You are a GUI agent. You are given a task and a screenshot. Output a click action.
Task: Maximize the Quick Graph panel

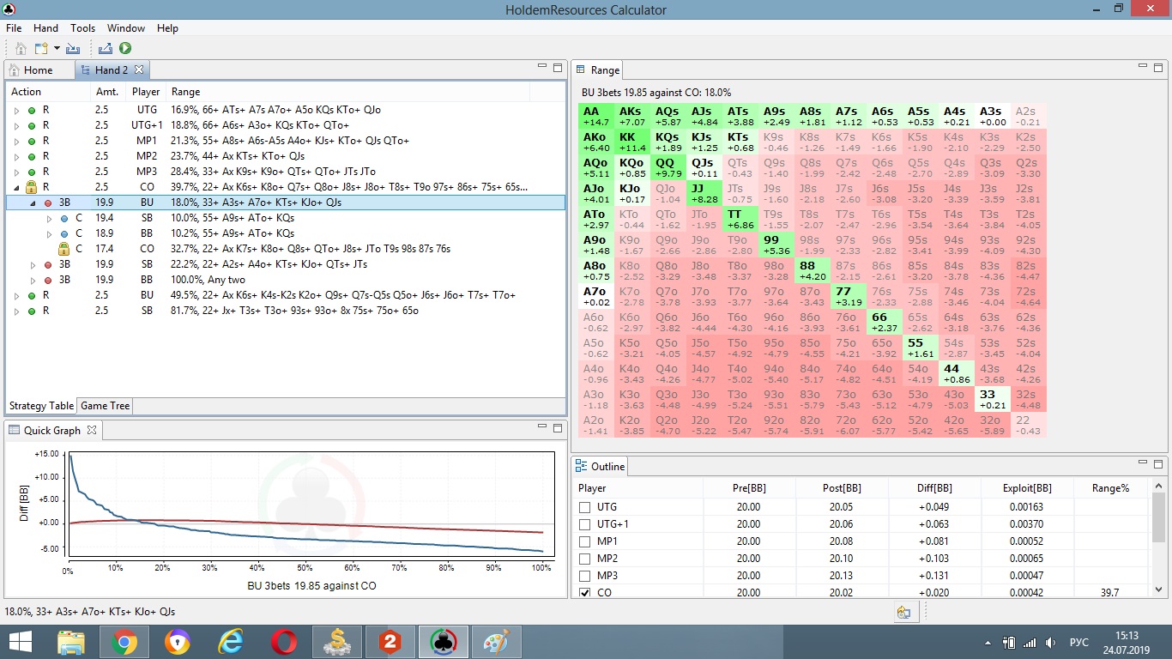[558, 427]
